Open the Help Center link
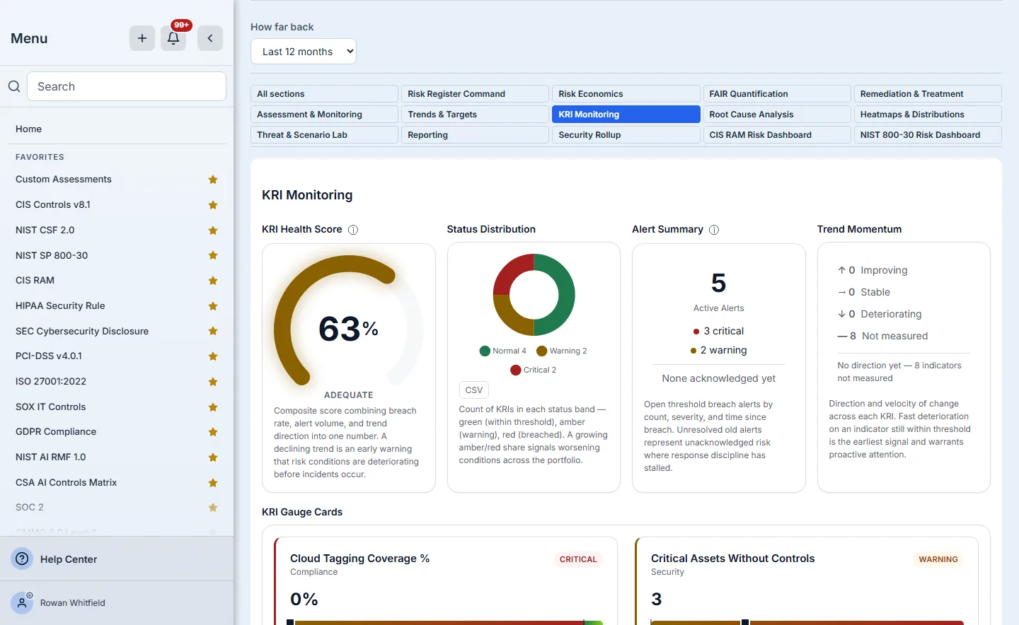This screenshot has height=625, width=1019. [x=69, y=559]
